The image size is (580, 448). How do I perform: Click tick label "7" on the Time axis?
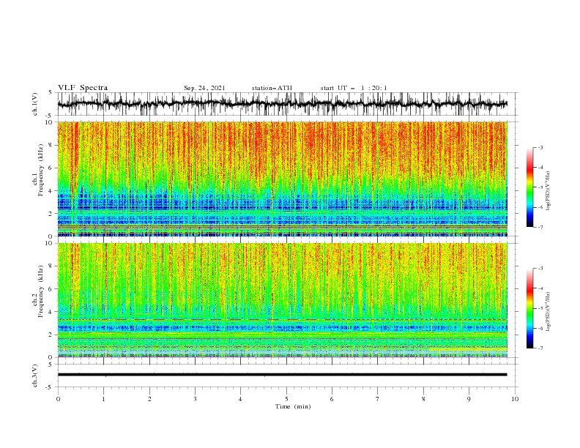378,399
